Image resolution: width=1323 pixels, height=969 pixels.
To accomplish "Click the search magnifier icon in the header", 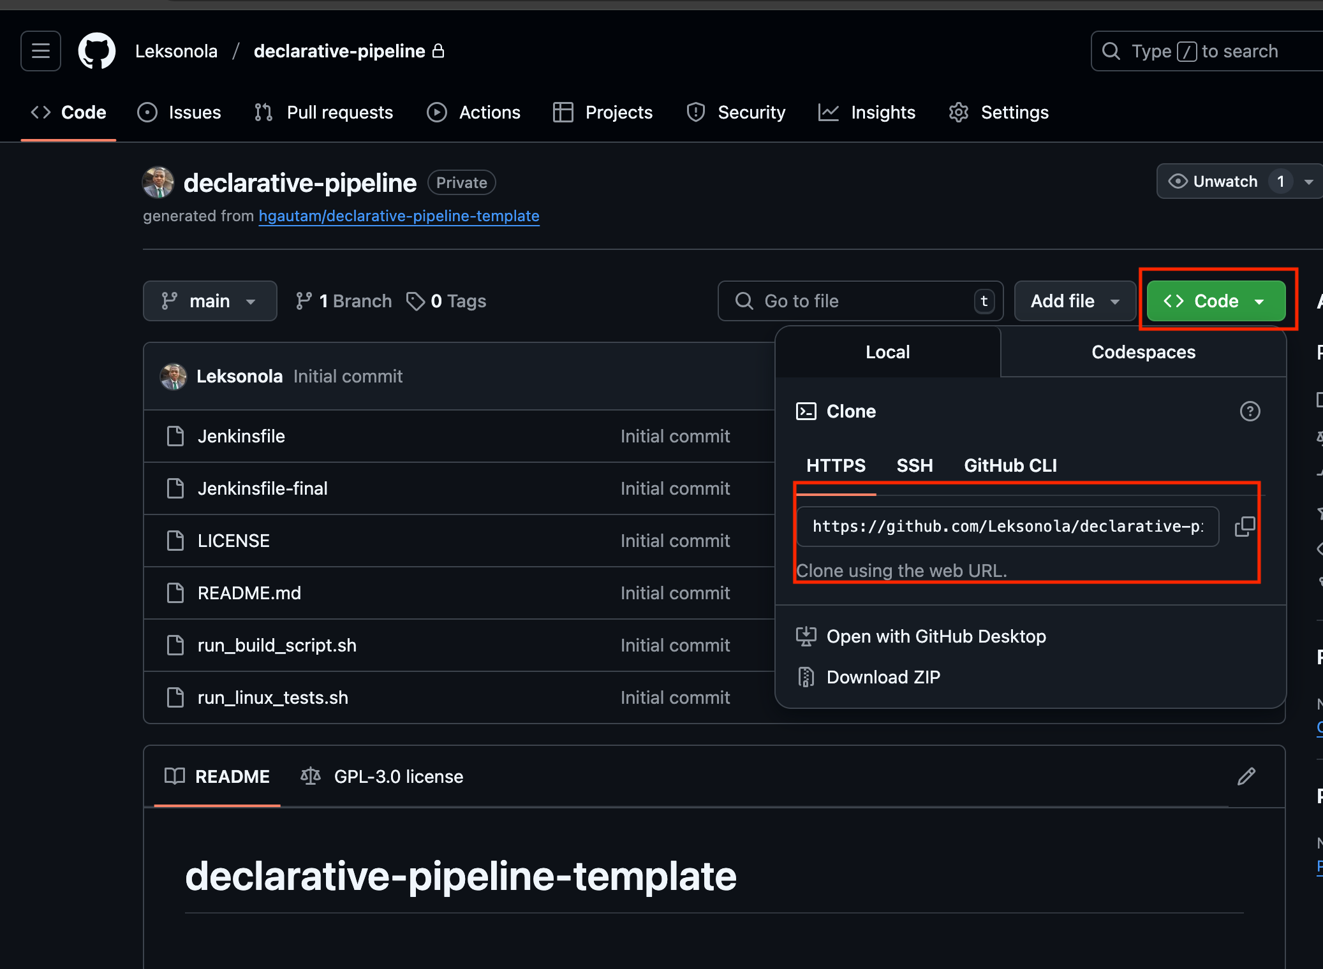I will 1111,51.
